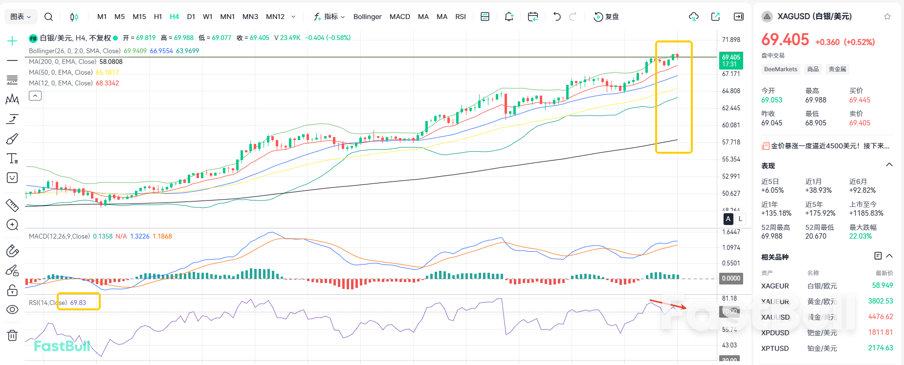Select the M15 timeframe
The height and width of the screenshot is (365, 904).
click(x=139, y=17)
